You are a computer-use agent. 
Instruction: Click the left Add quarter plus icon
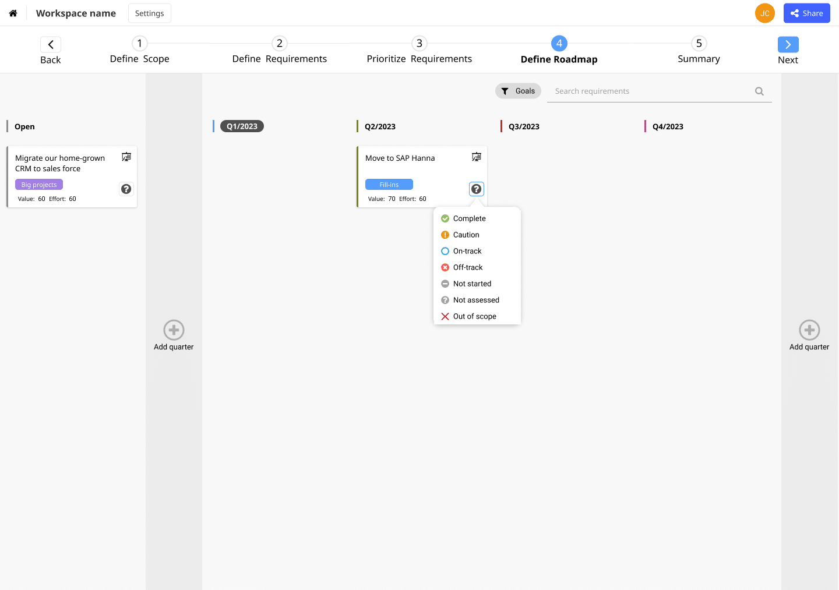[174, 330]
